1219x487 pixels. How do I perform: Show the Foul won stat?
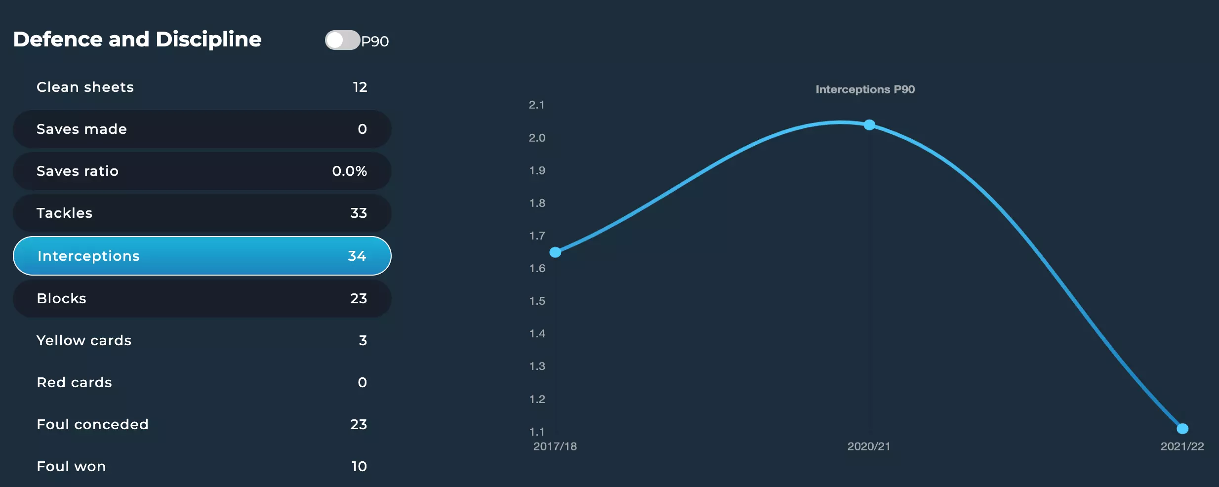(x=202, y=467)
